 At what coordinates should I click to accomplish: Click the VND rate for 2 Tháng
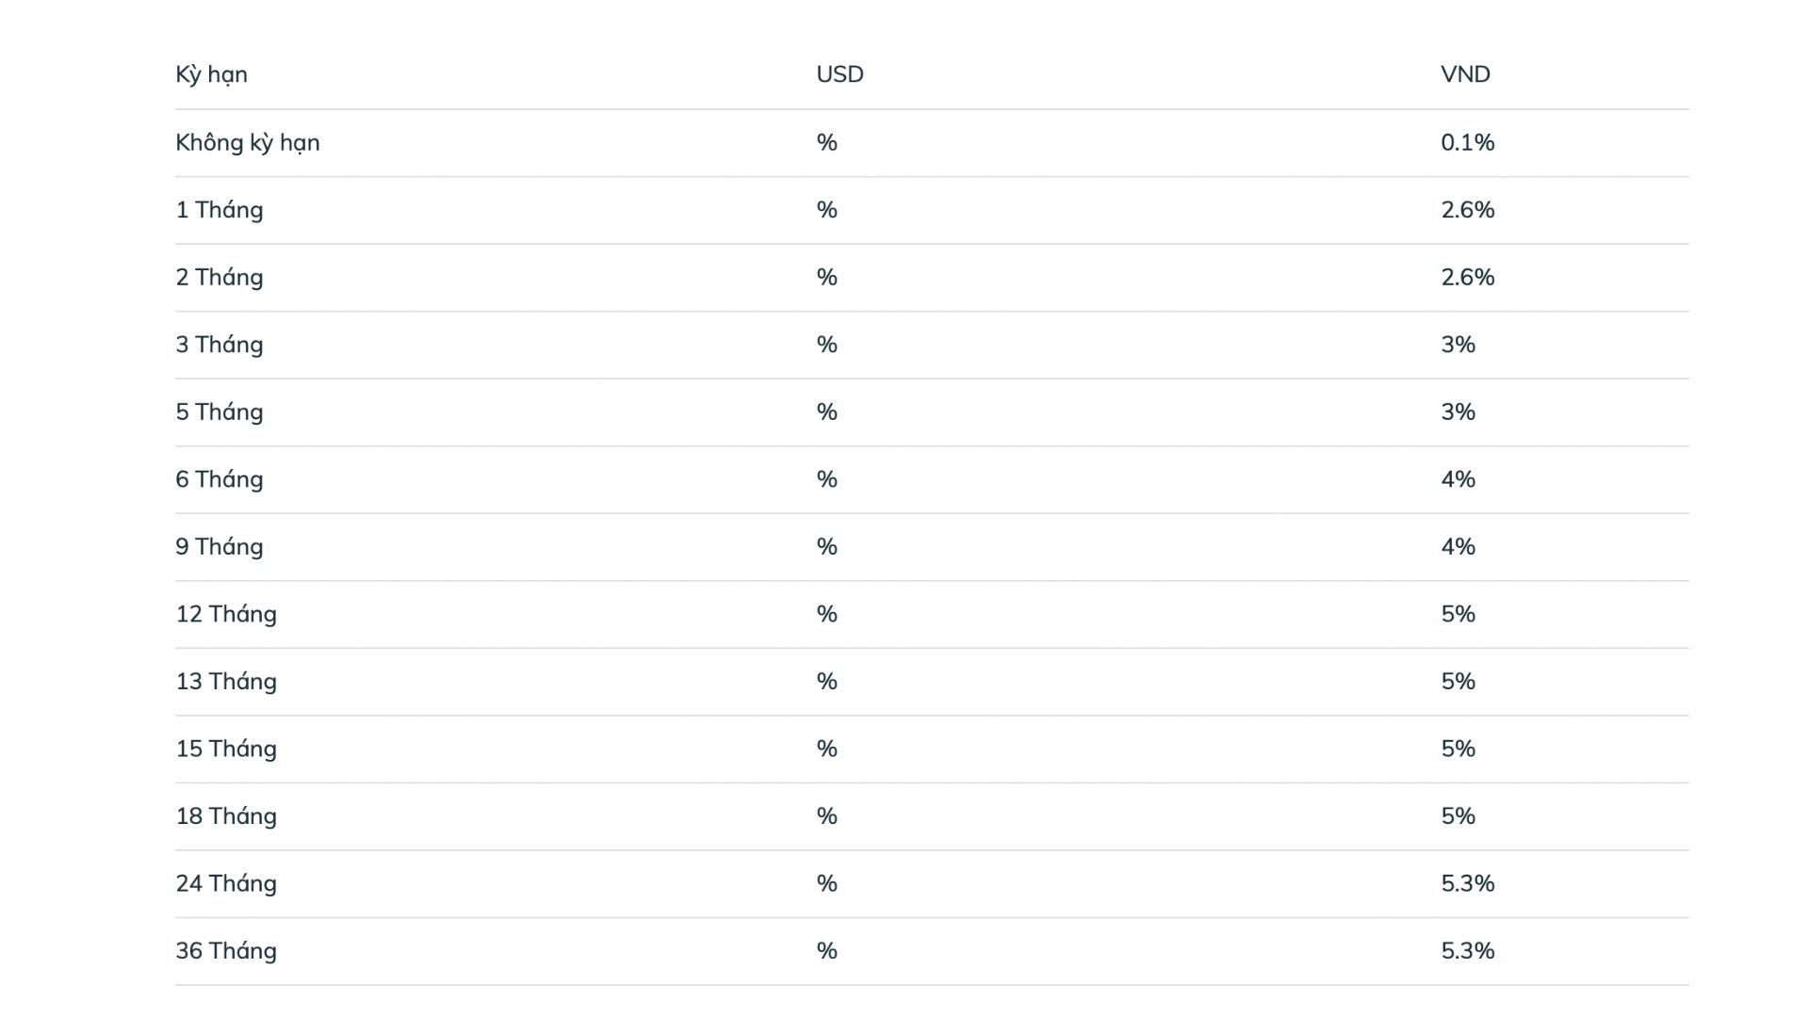pyautogui.click(x=1467, y=277)
